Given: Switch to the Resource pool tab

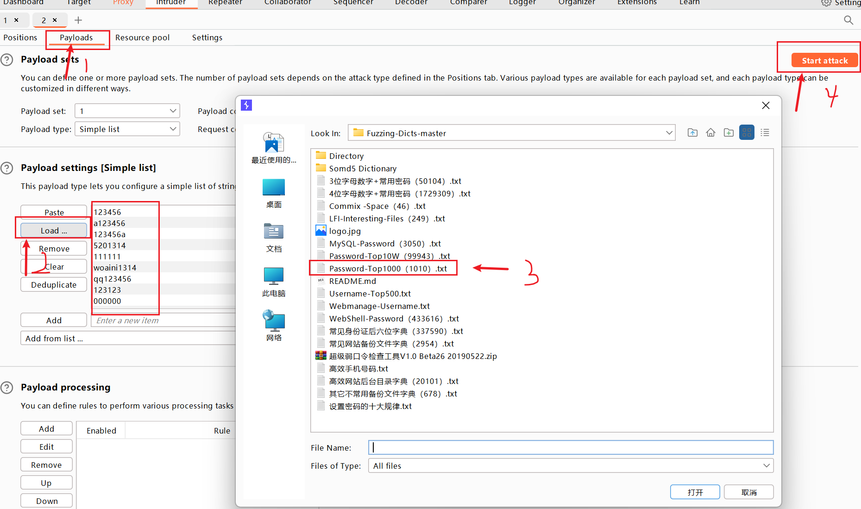Looking at the screenshot, I should [x=142, y=38].
